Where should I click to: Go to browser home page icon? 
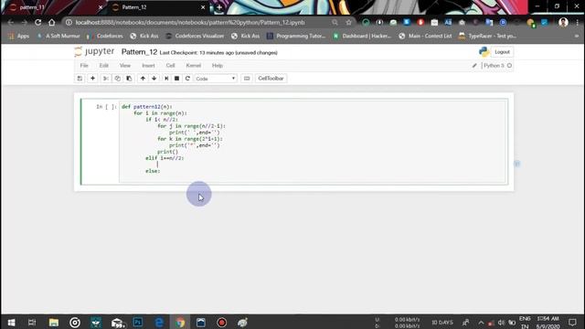pyautogui.click(x=51, y=22)
